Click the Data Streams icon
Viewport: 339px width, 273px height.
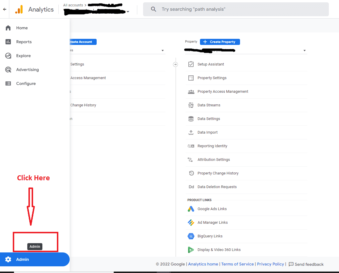click(191, 105)
